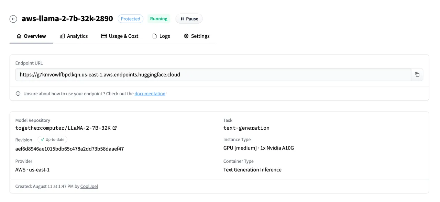
Task: Switch to the Overview tab
Action: tap(31, 36)
